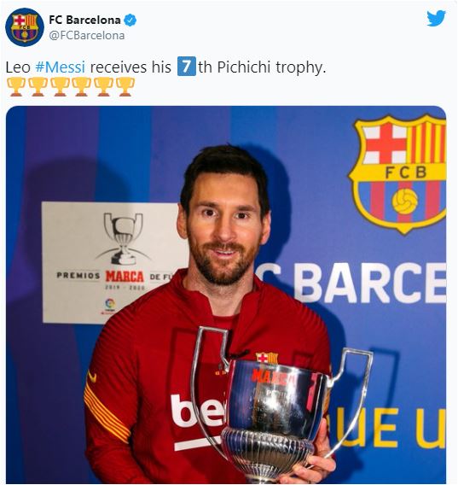Click the last trophy emoji in row
This screenshot has width=458, height=485.
(x=125, y=87)
